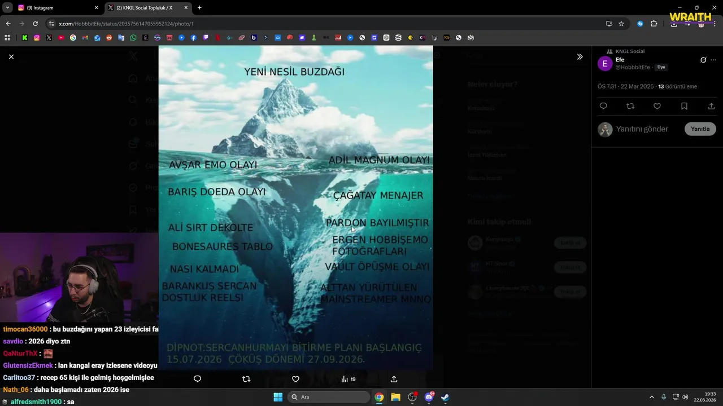Reload the page
Screen dimensions: 723x406
(35, 24)
